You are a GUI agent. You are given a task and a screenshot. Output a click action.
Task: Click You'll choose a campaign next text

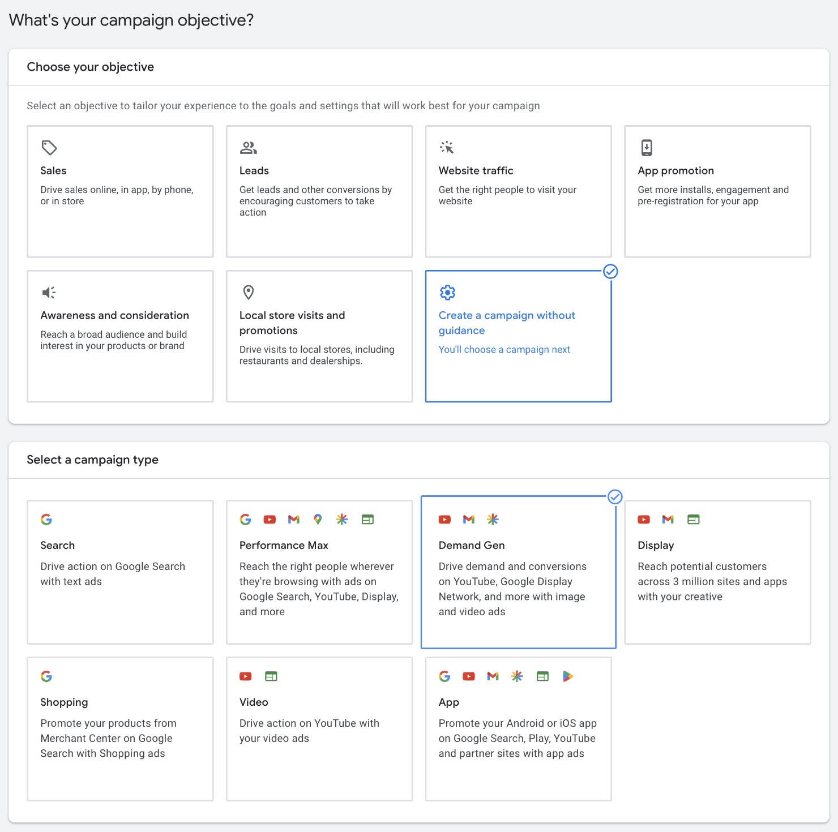click(504, 350)
